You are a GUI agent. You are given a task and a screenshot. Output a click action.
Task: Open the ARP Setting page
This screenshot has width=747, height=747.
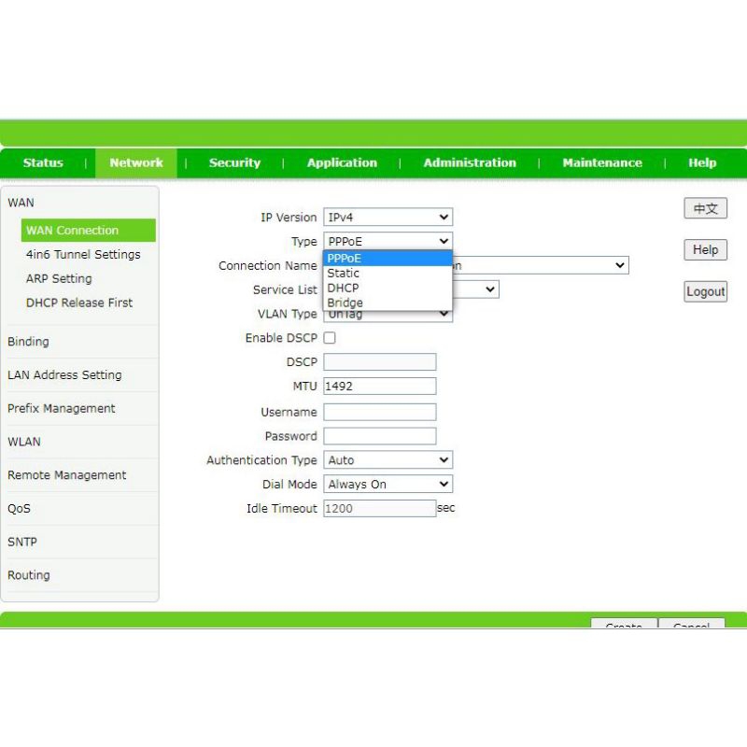tap(59, 278)
